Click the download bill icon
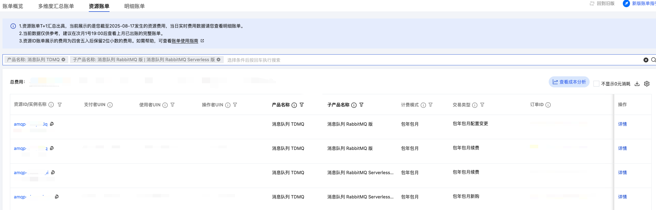This screenshot has width=656, height=210. (x=637, y=84)
